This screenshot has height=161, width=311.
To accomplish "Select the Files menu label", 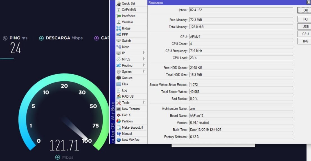I will click(125, 84).
